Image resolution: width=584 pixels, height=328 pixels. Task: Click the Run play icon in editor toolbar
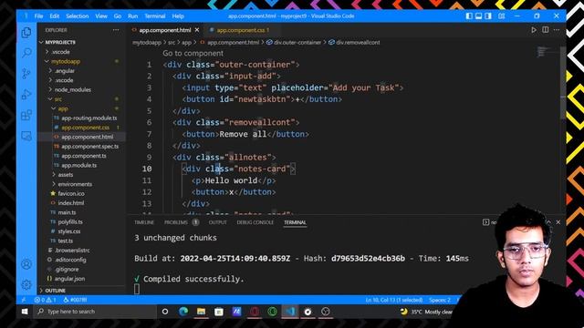pos(534,30)
